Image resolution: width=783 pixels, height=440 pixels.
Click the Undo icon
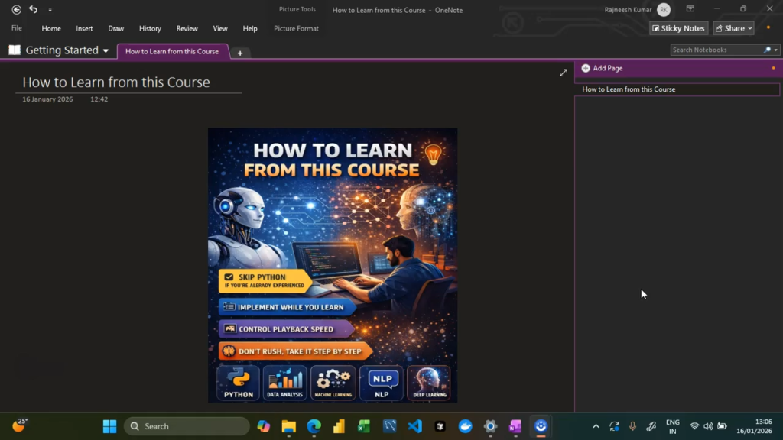[x=33, y=9]
